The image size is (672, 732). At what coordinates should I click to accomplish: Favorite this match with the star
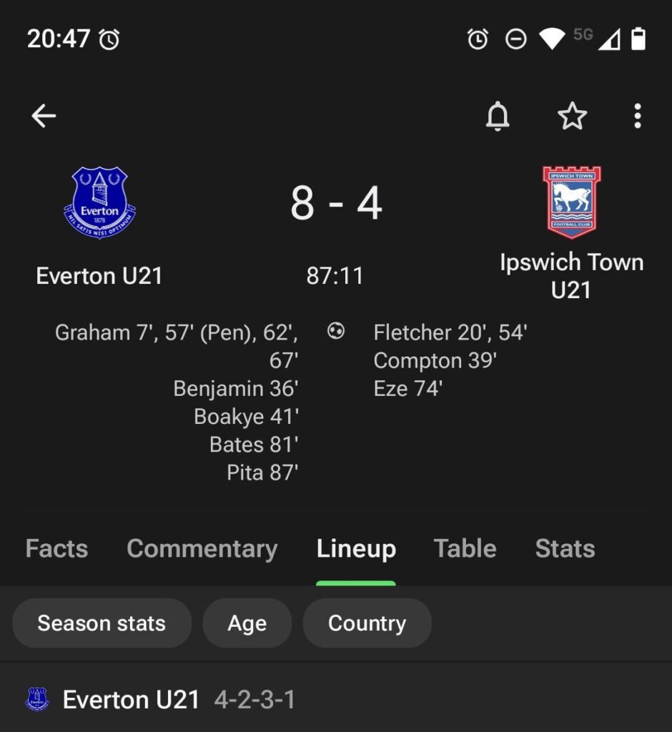pyautogui.click(x=572, y=116)
